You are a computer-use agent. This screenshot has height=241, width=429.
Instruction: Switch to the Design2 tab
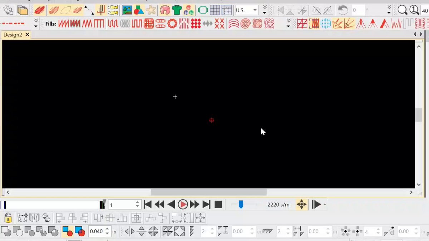(13, 35)
